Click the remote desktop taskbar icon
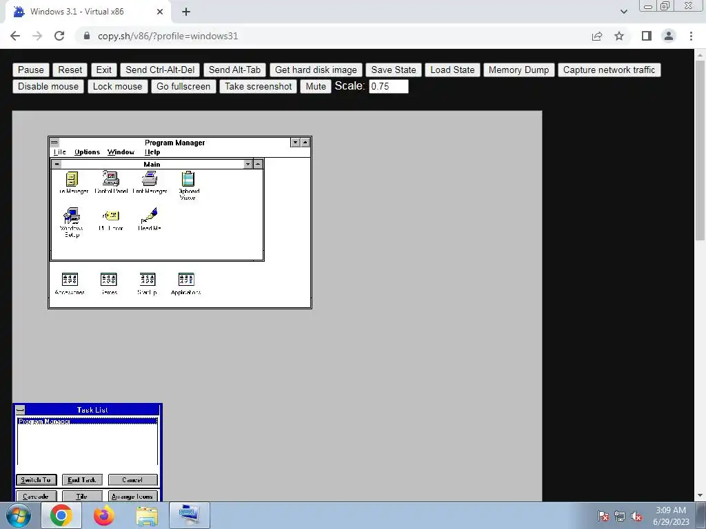 point(189,515)
